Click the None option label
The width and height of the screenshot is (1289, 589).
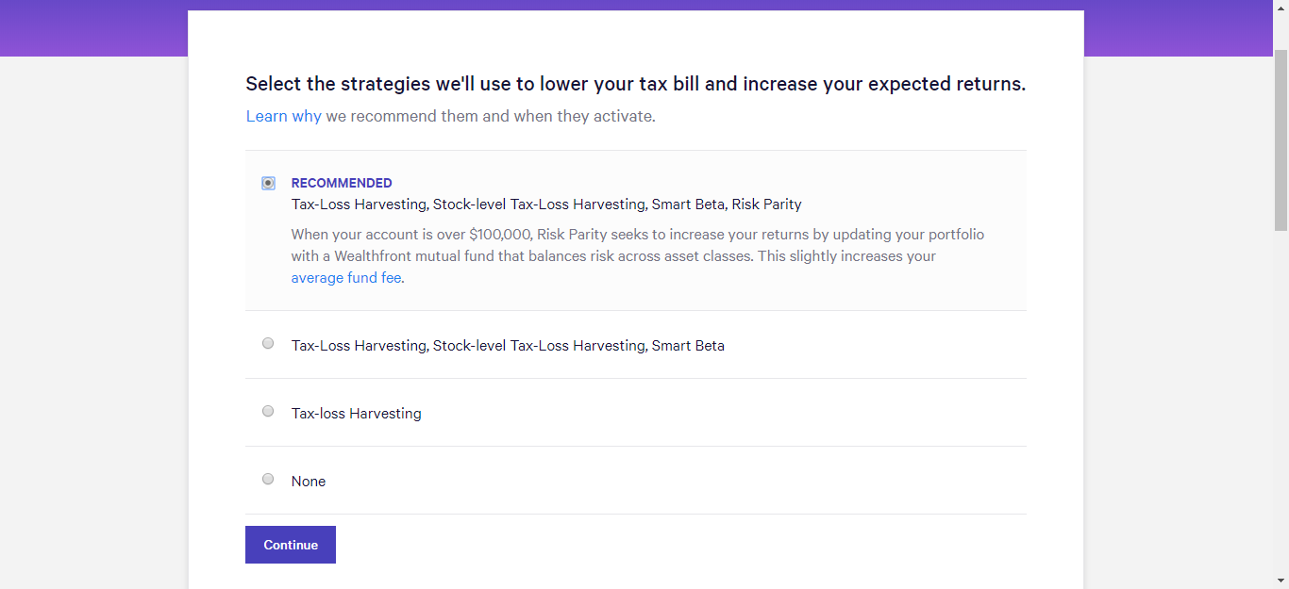(x=309, y=482)
